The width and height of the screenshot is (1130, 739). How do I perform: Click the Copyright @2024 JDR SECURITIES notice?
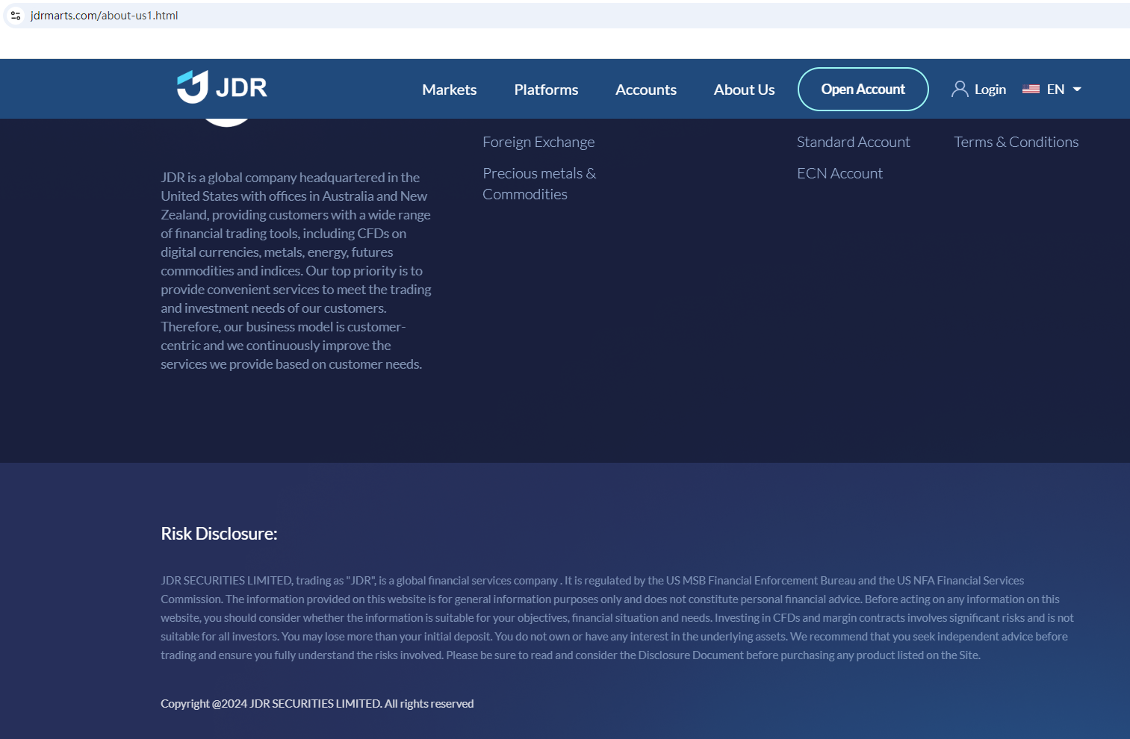pyautogui.click(x=317, y=704)
